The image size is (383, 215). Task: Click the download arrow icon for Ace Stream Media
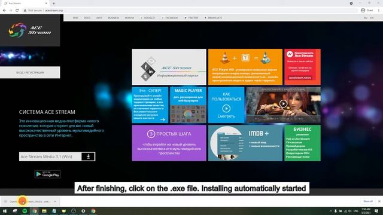click(88, 156)
